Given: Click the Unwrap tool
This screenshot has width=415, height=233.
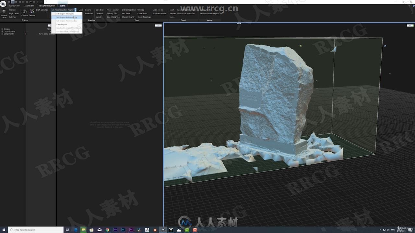Looking at the screenshot, I should [141, 10].
